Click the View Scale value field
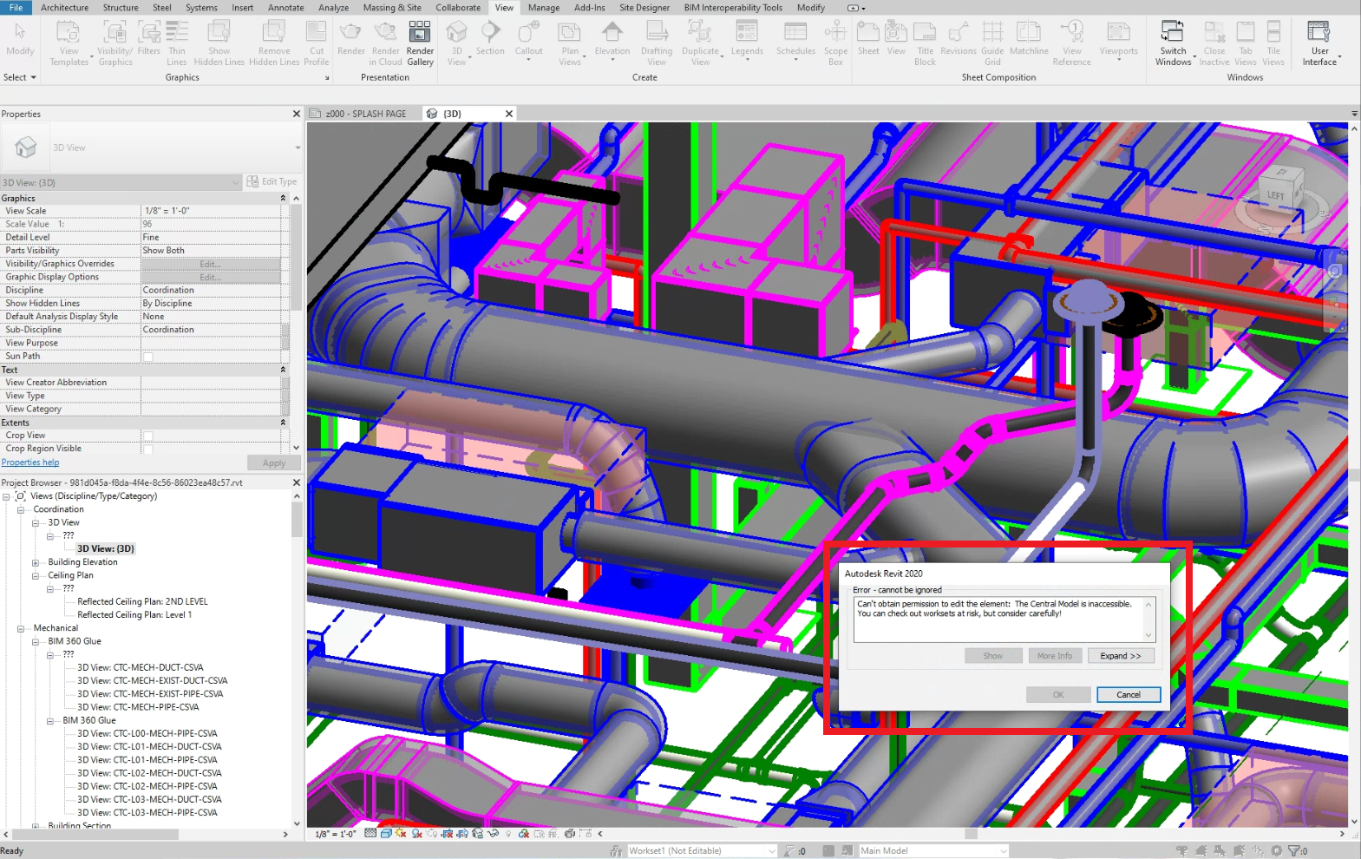 pos(211,211)
